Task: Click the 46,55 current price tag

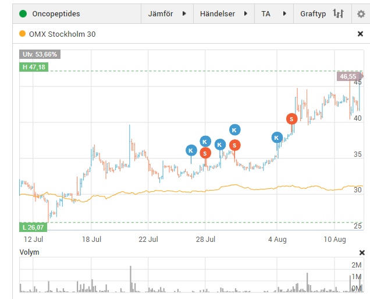Action: [x=349, y=76]
